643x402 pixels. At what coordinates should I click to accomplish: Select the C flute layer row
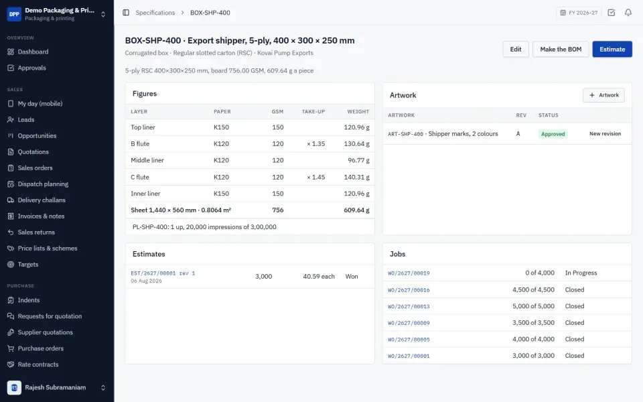coord(250,177)
